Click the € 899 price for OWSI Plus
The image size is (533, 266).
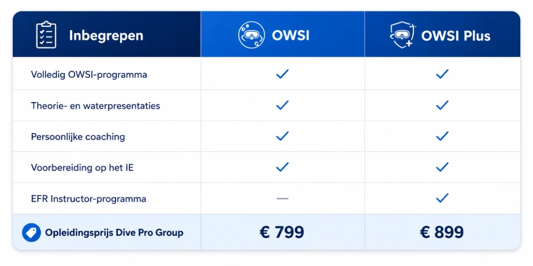tap(442, 233)
